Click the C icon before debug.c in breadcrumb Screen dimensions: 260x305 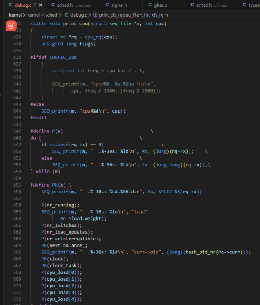coord(66,15)
